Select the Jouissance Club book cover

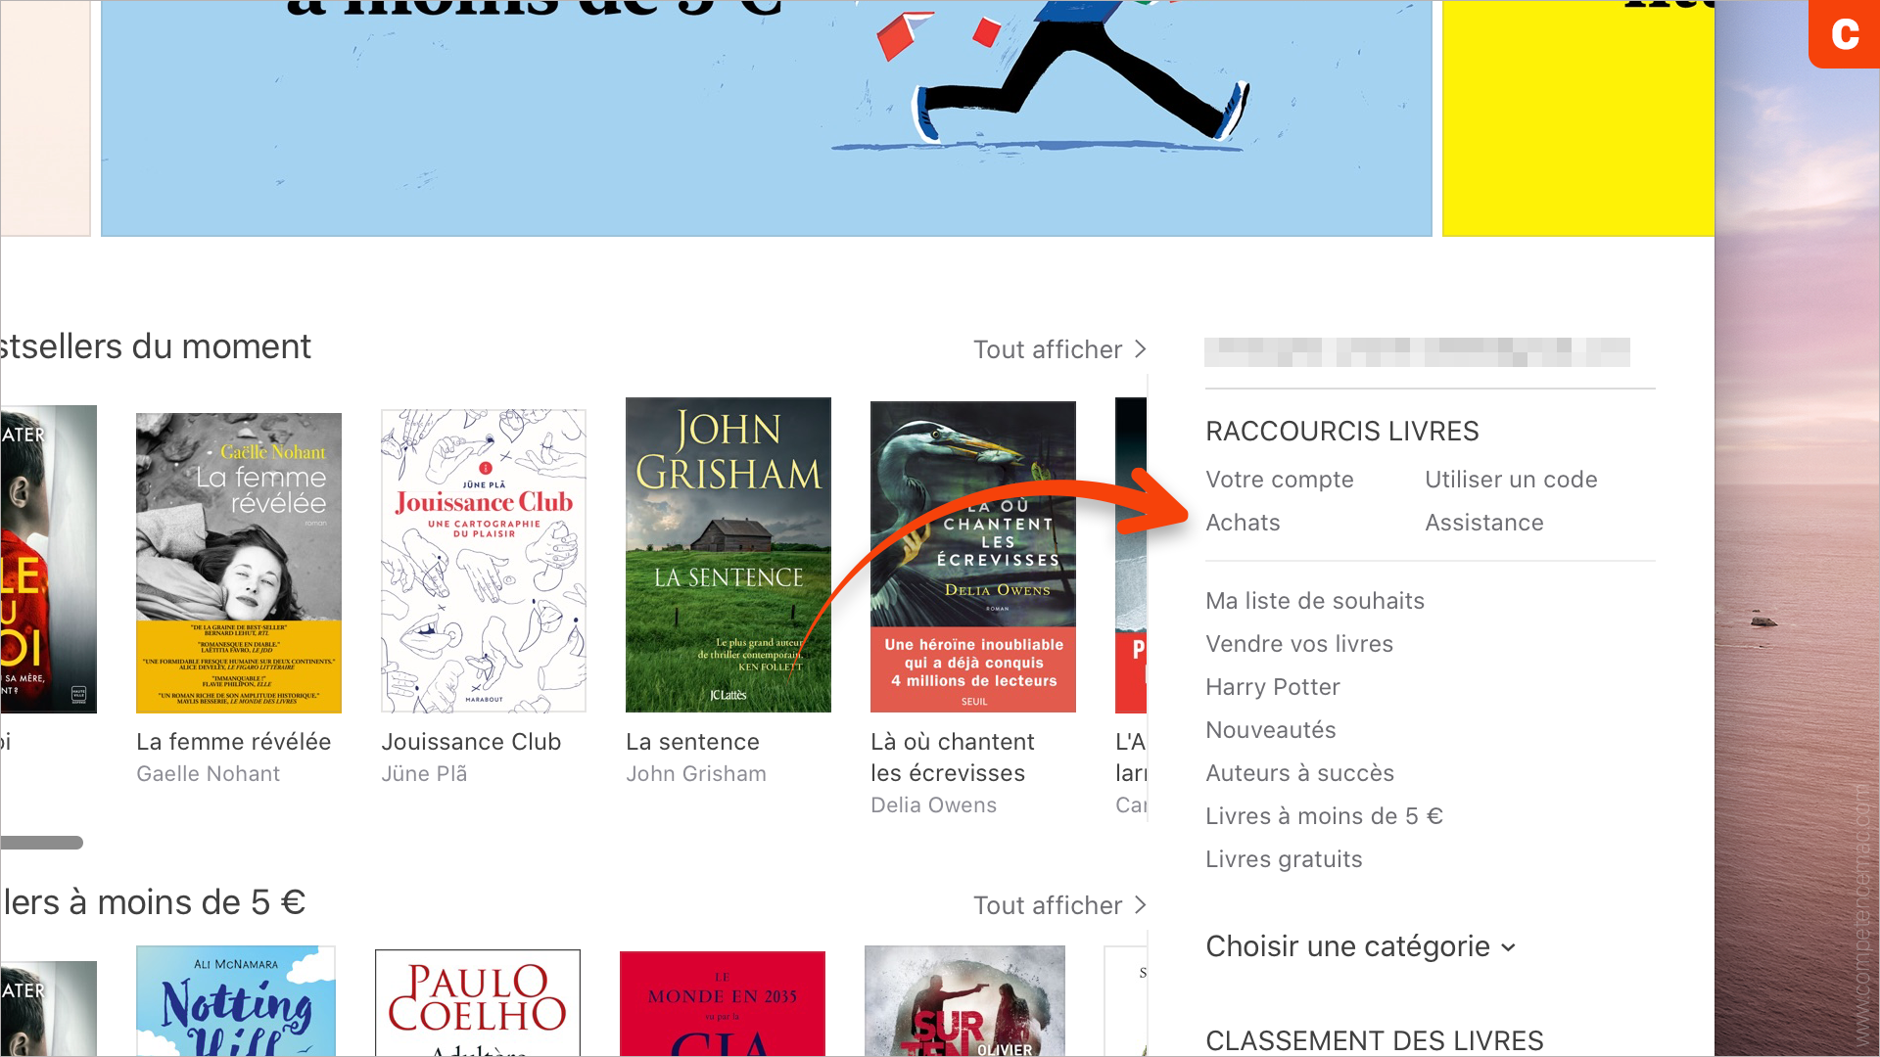pos(484,561)
